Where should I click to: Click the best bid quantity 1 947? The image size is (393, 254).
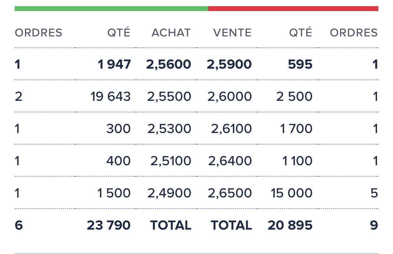coord(114,64)
